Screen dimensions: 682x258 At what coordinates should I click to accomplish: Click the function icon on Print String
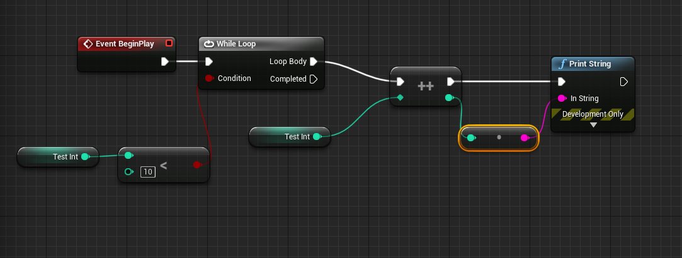click(562, 64)
